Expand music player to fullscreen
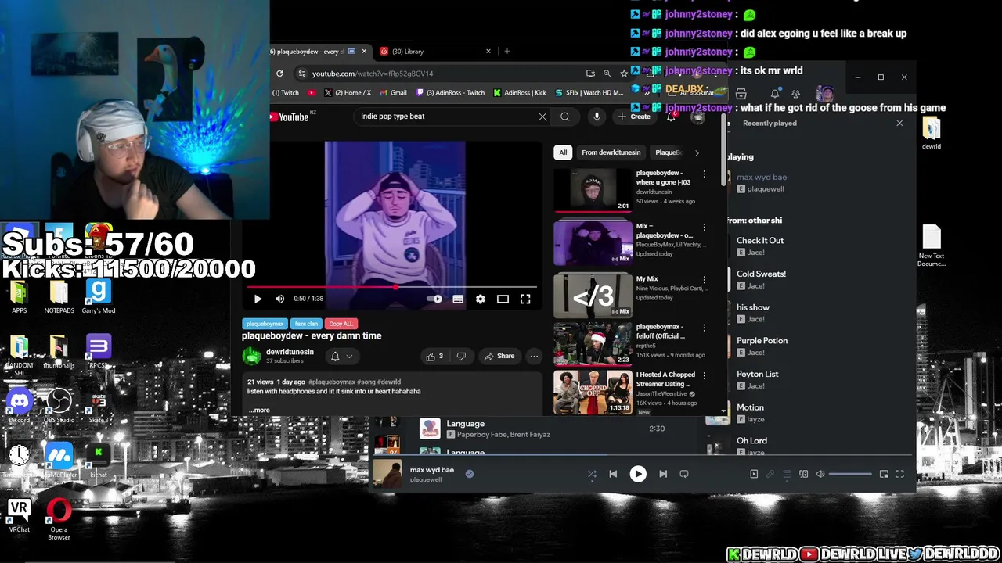This screenshot has width=1002, height=563. (x=899, y=474)
